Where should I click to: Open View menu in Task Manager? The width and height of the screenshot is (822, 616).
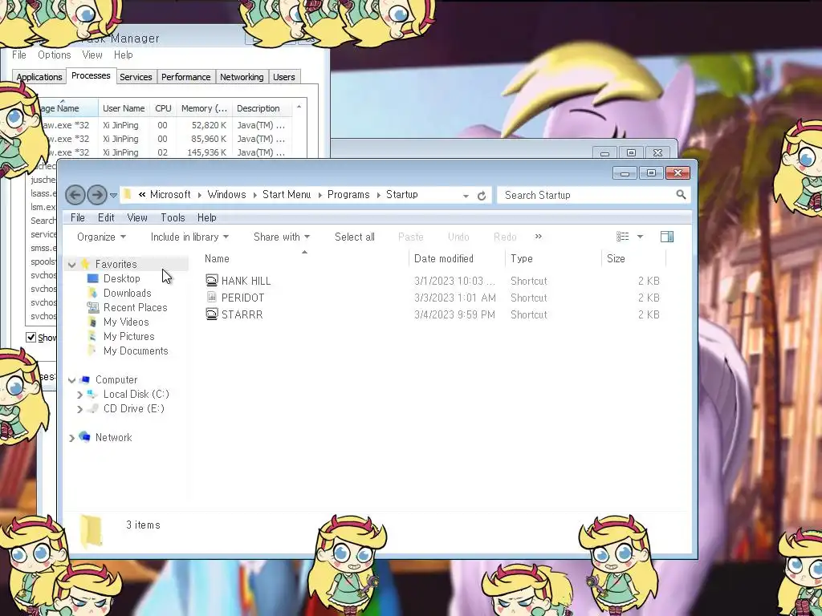point(92,55)
